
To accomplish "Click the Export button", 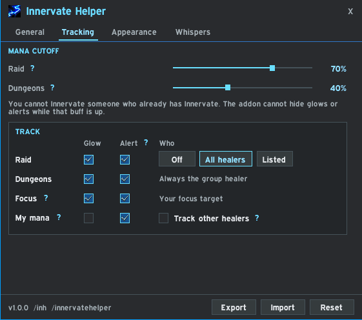I will [x=234, y=307].
